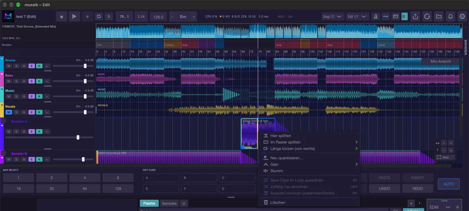Toggle the S button in transport bar
The width and height of the screenshot is (469, 211).
click(x=109, y=17)
